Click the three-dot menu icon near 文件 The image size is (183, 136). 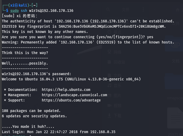(x=143, y=9)
